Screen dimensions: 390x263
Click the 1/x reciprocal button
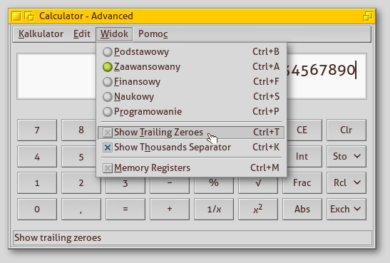pos(214,210)
